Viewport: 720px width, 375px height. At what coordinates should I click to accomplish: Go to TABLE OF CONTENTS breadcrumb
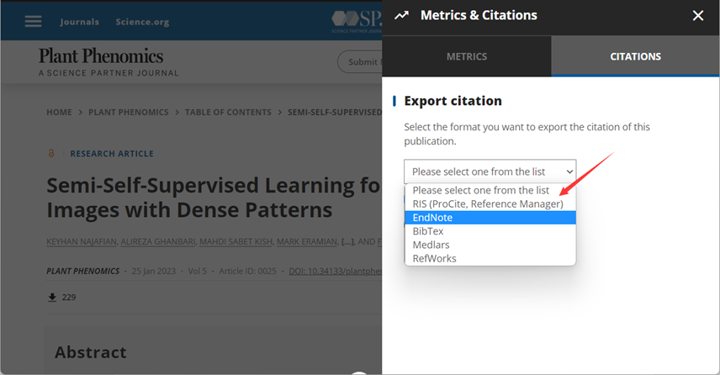click(x=228, y=113)
